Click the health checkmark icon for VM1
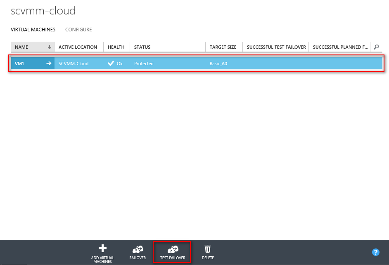Screen dimensions: 389x265 [x=111, y=64]
